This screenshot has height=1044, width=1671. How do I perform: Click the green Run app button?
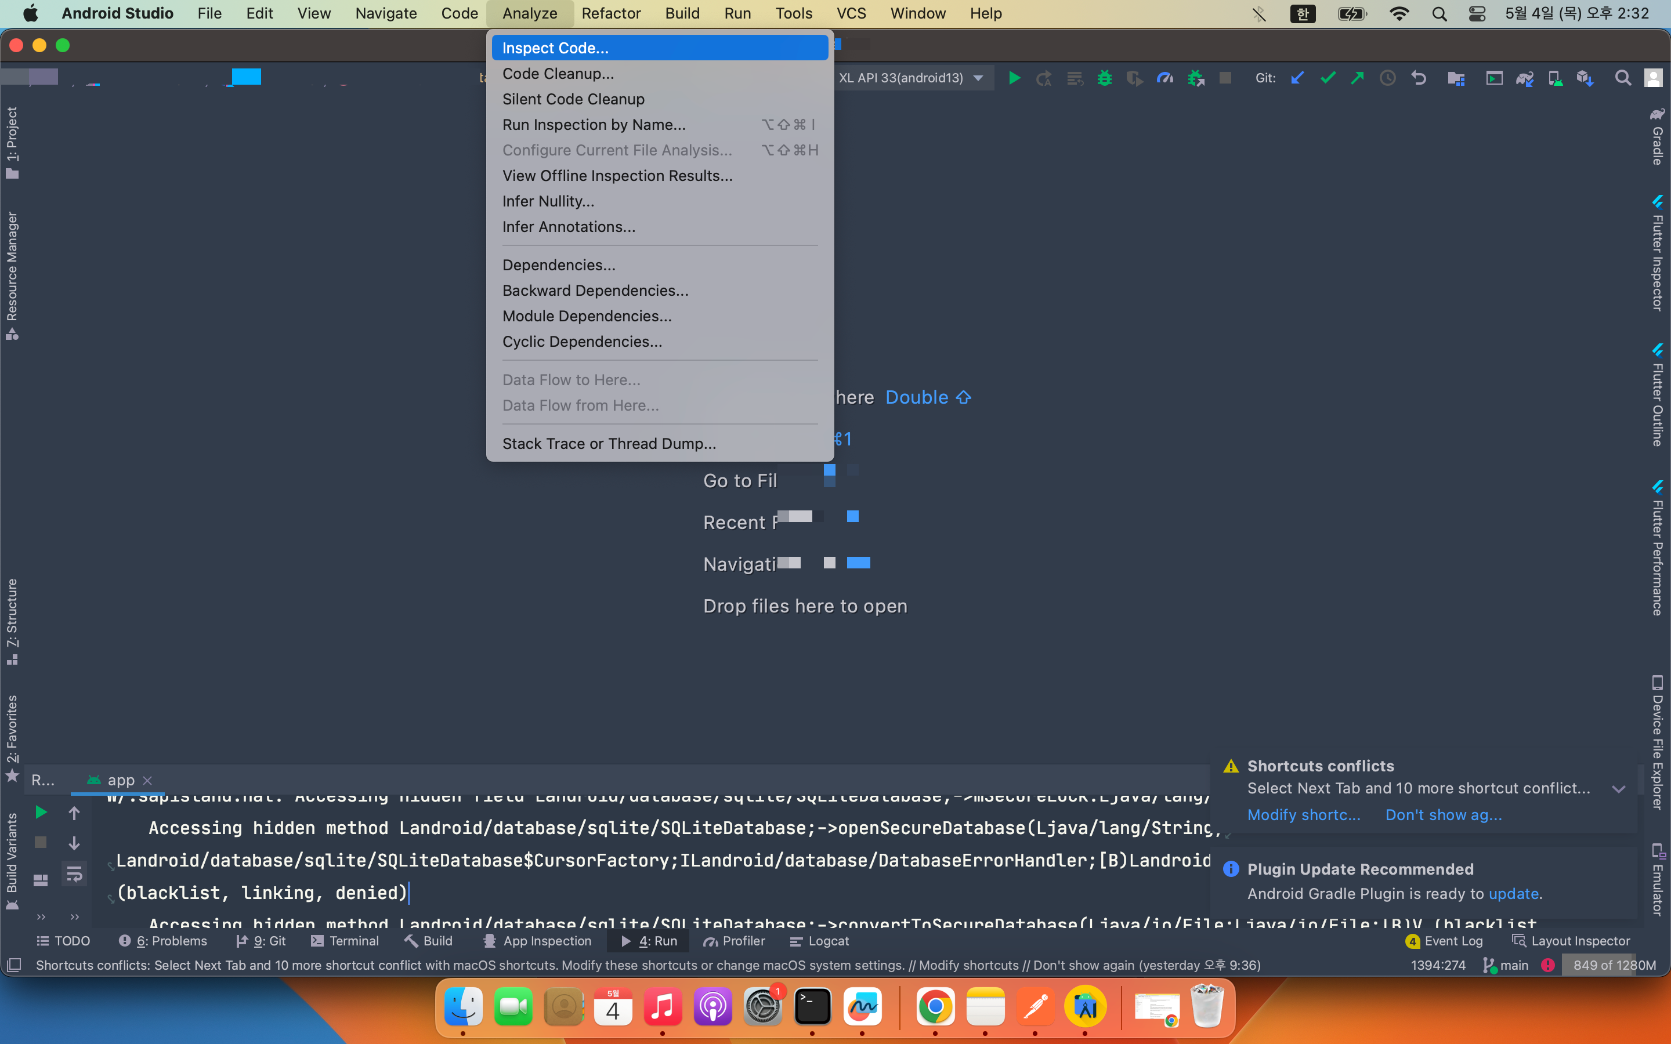click(1014, 78)
